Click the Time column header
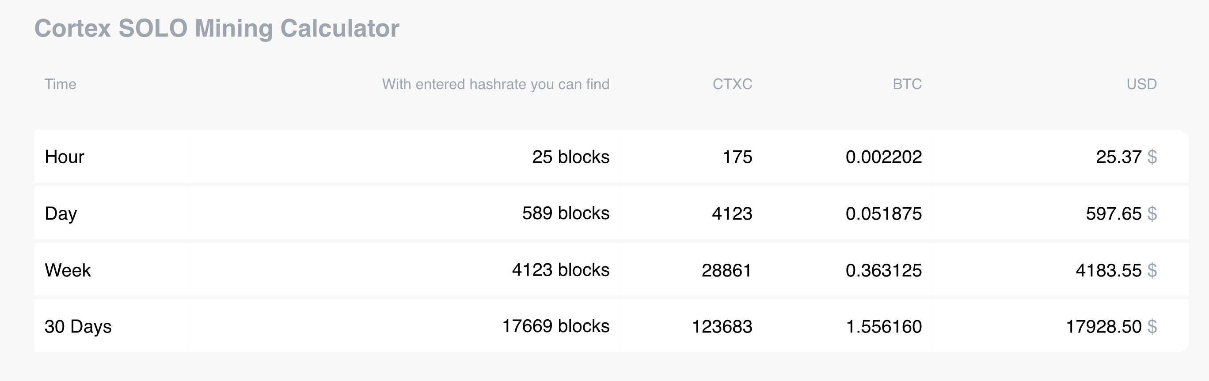 click(x=60, y=84)
